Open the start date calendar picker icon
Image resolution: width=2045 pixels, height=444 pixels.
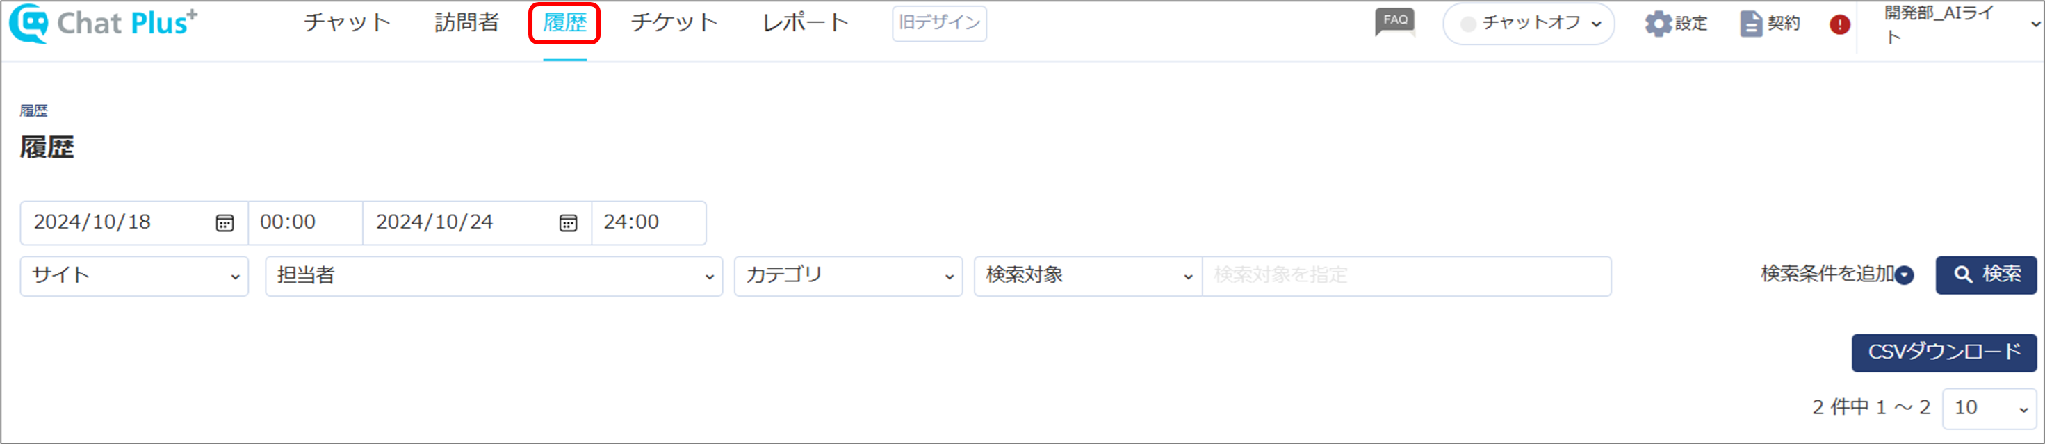click(x=225, y=224)
